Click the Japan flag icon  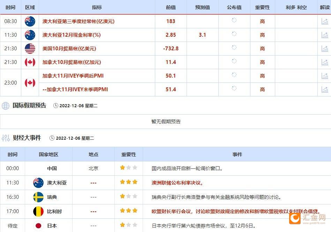pos(38,226)
